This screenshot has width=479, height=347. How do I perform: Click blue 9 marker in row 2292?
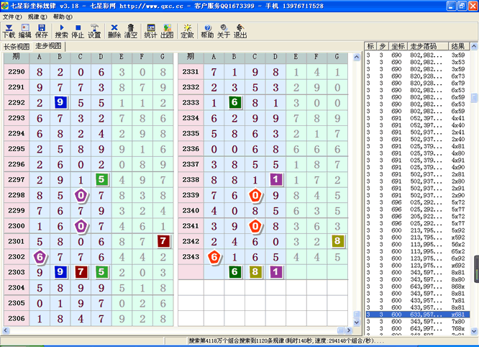(x=60, y=102)
